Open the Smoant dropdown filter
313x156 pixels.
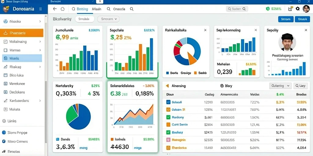[x=109, y=19]
